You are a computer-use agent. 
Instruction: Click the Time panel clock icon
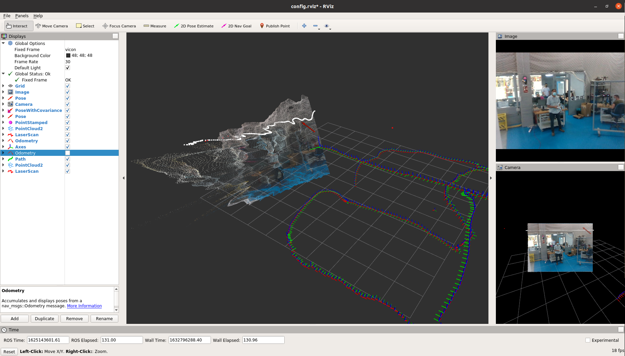point(4,330)
